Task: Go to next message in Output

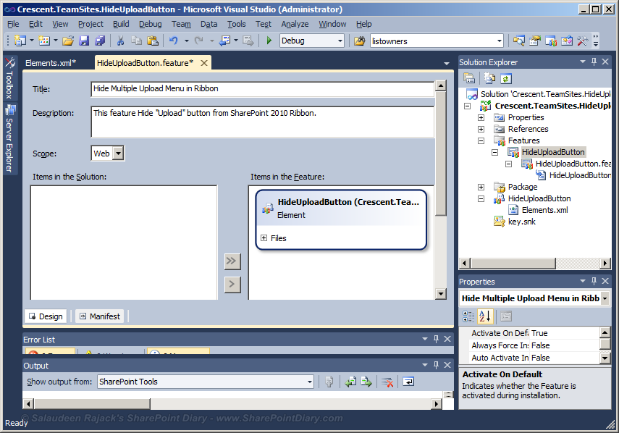Action: point(366,382)
